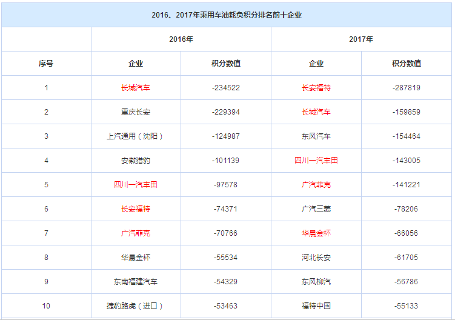
Task: Click the value '-66056'
Action: click(x=407, y=233)
